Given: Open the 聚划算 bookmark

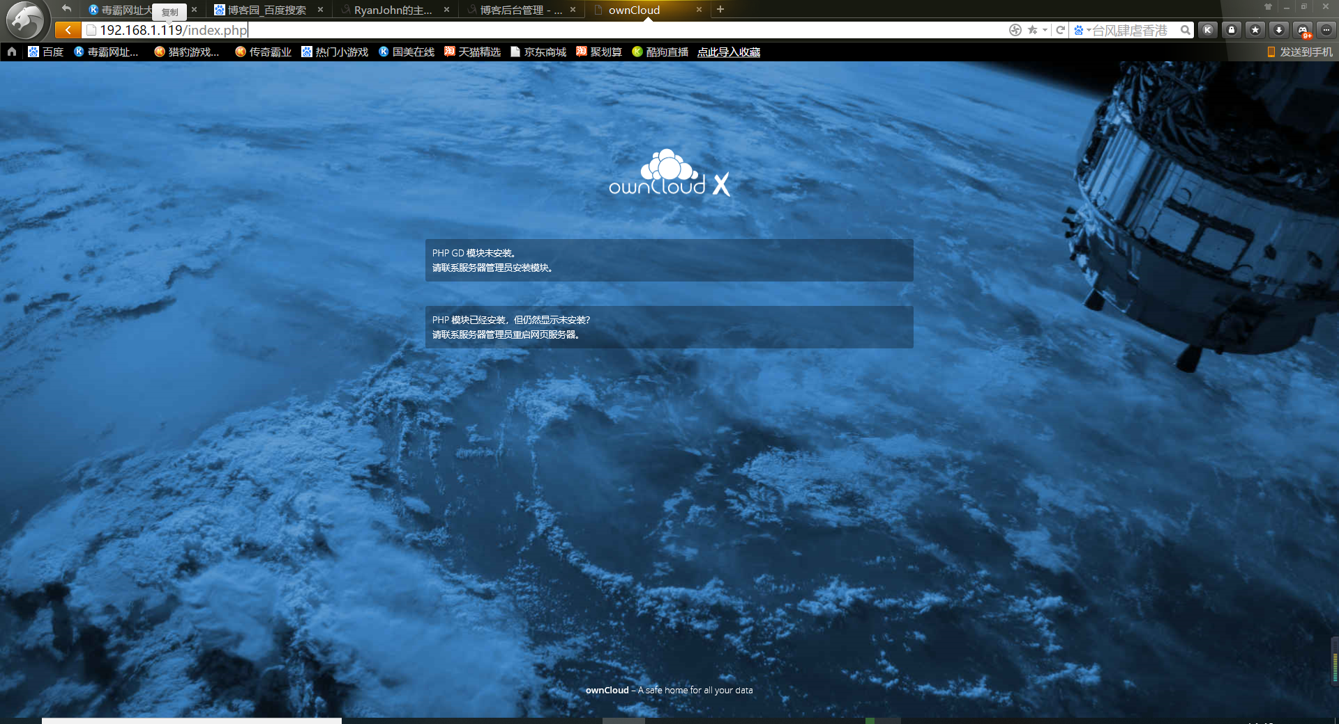Looking at the screenshot, I should pyautogui.click(x=599, y=52).
